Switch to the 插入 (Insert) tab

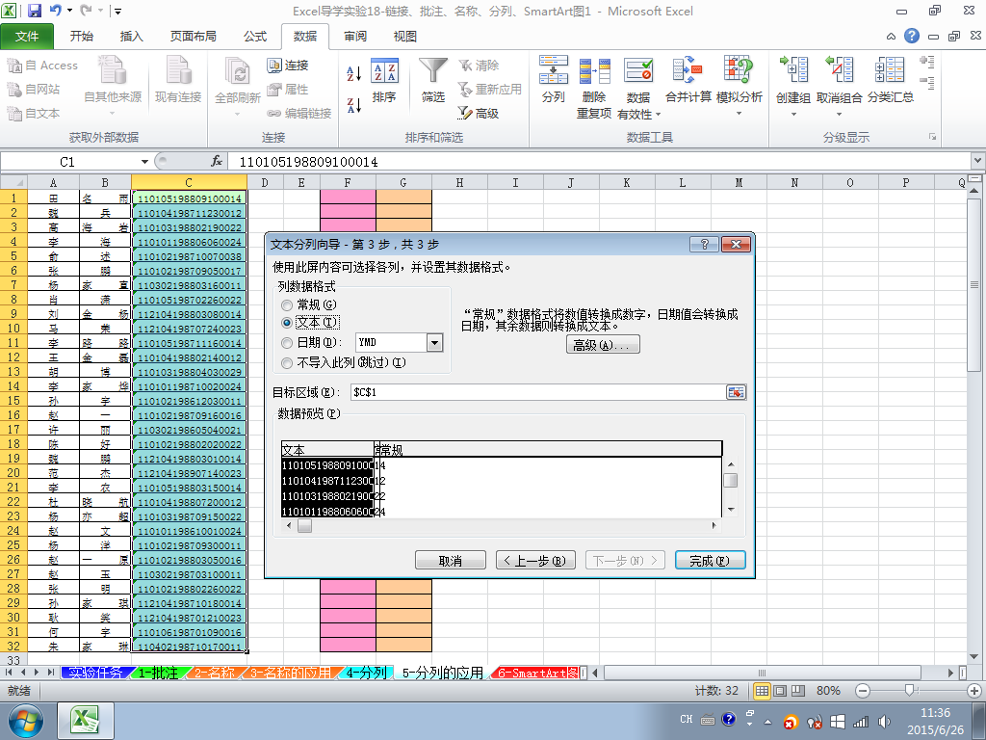(131, 36)
